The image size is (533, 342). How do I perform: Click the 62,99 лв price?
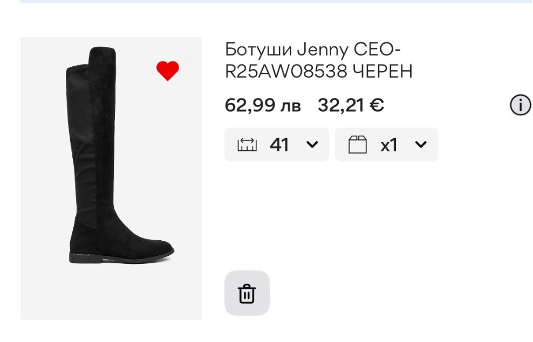(x=263, y=106)
